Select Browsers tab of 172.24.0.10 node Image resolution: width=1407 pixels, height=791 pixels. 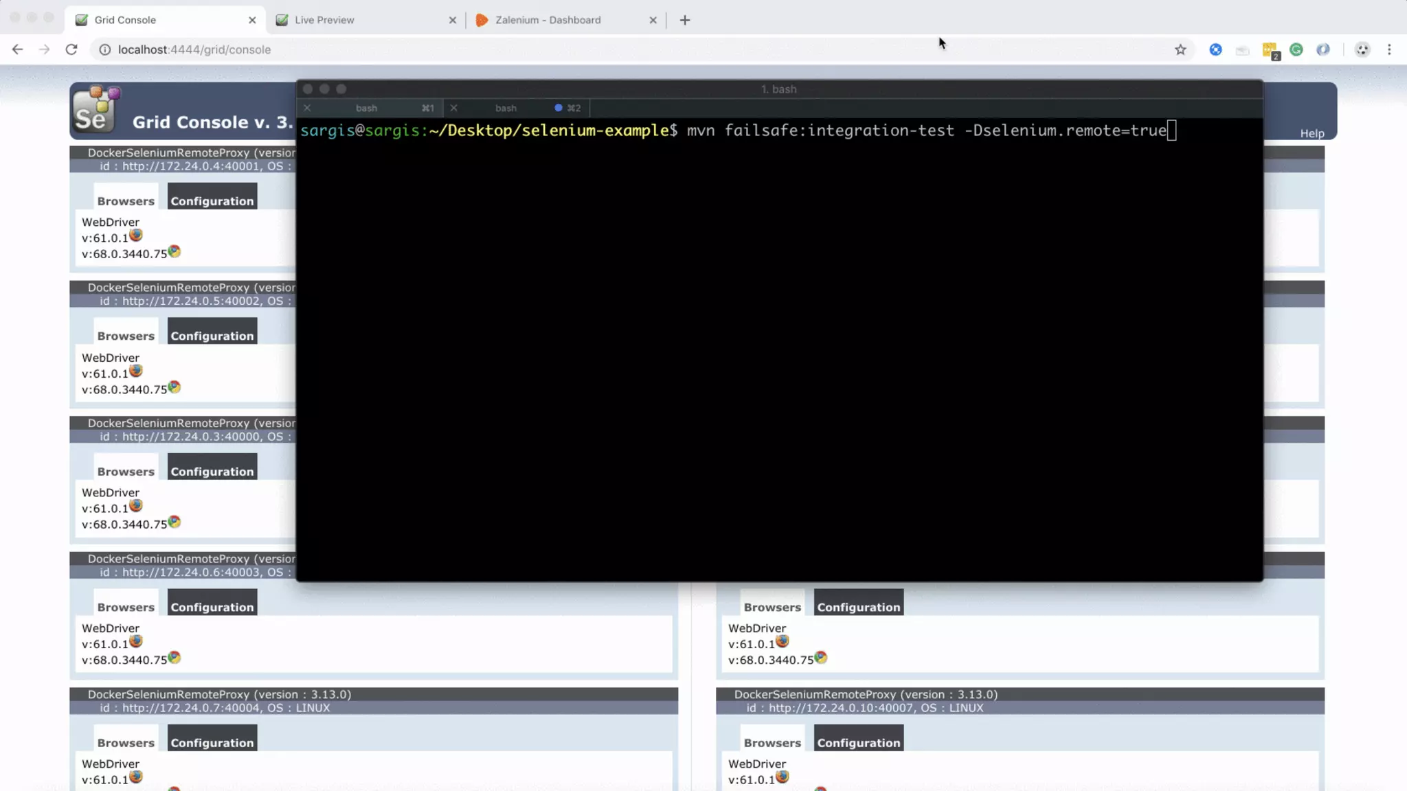pyautogui.click(x=772, y=742)
